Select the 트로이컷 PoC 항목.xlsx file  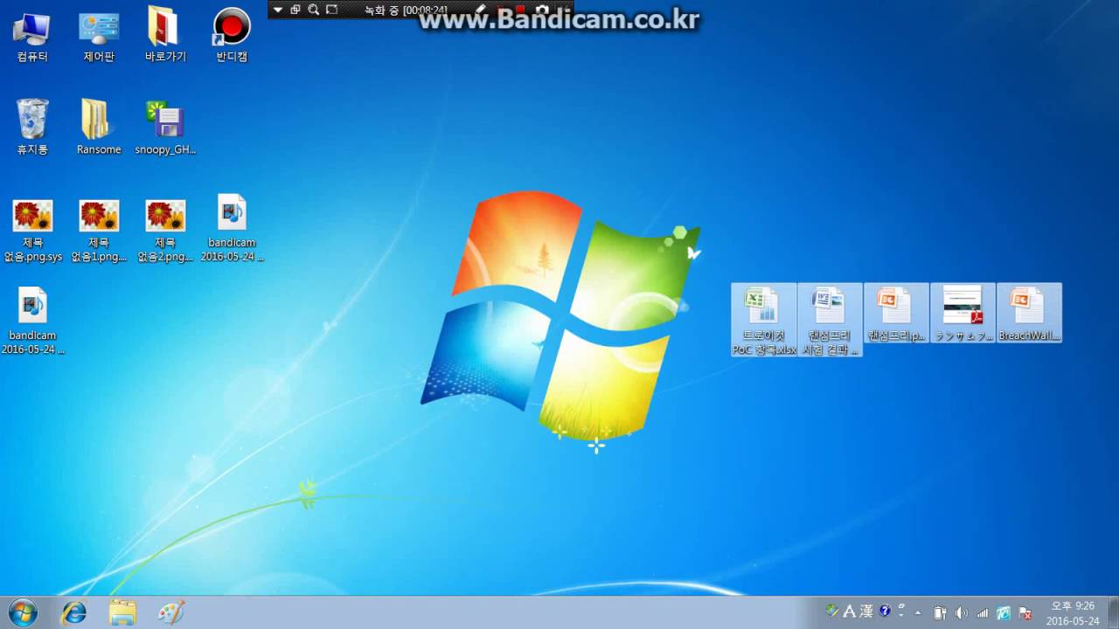point(764,320)
